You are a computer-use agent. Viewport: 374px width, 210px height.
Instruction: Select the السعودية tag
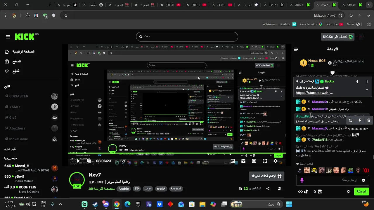point(176,189)
